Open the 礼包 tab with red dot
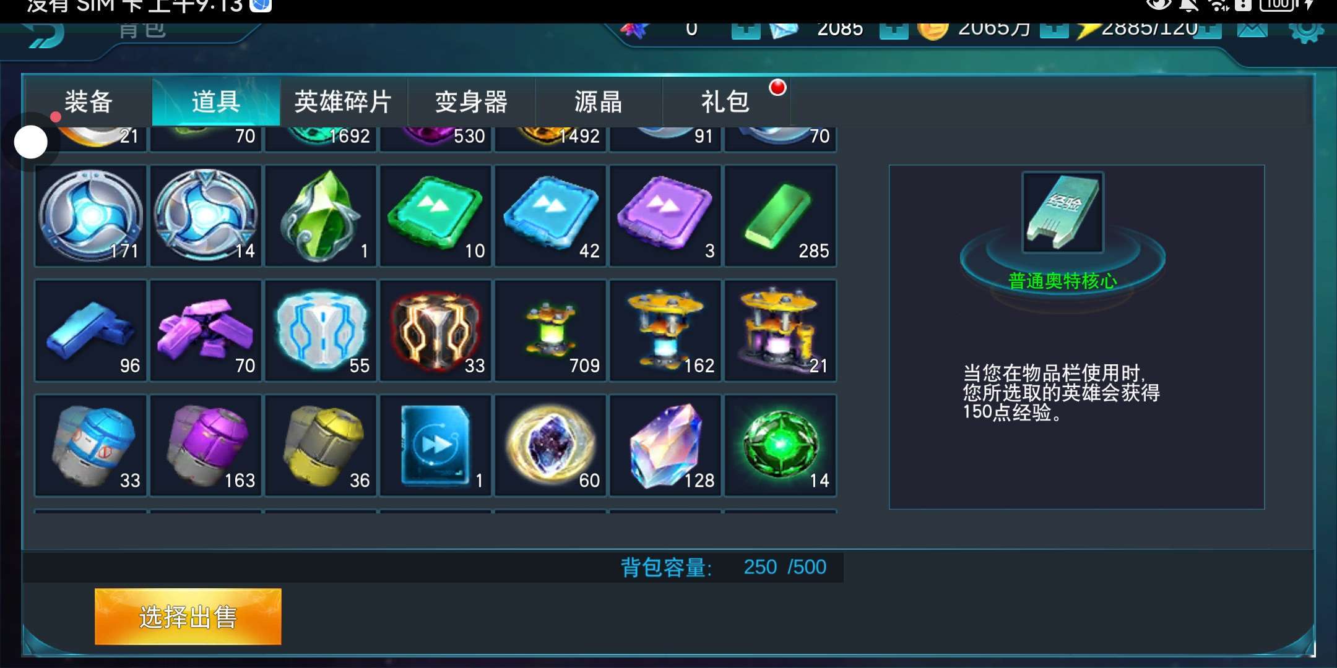This screenshot has height=668, width=1337. 725,101
